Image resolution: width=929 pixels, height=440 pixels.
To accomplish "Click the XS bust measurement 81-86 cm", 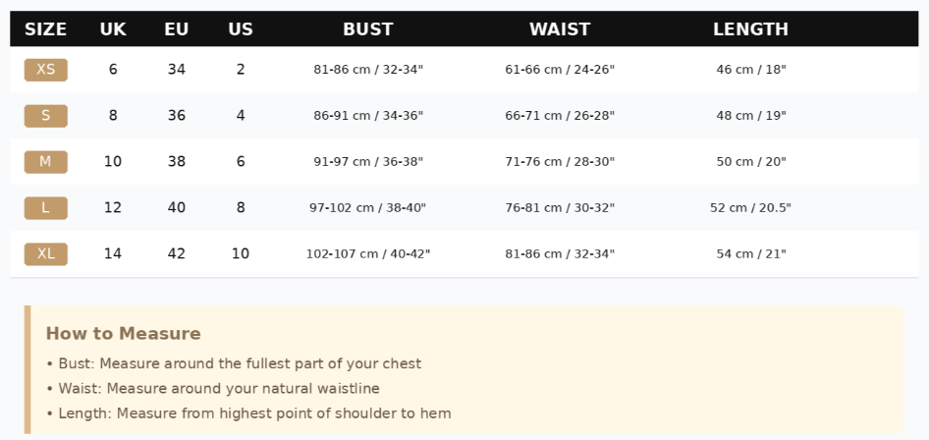I will (x=368, y=70).
